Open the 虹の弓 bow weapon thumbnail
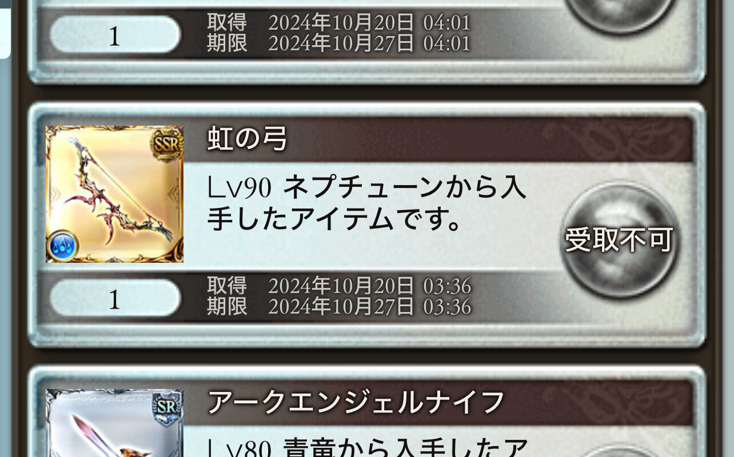The width and height of the screenshot is (734, 457). (x=114, y=194)
